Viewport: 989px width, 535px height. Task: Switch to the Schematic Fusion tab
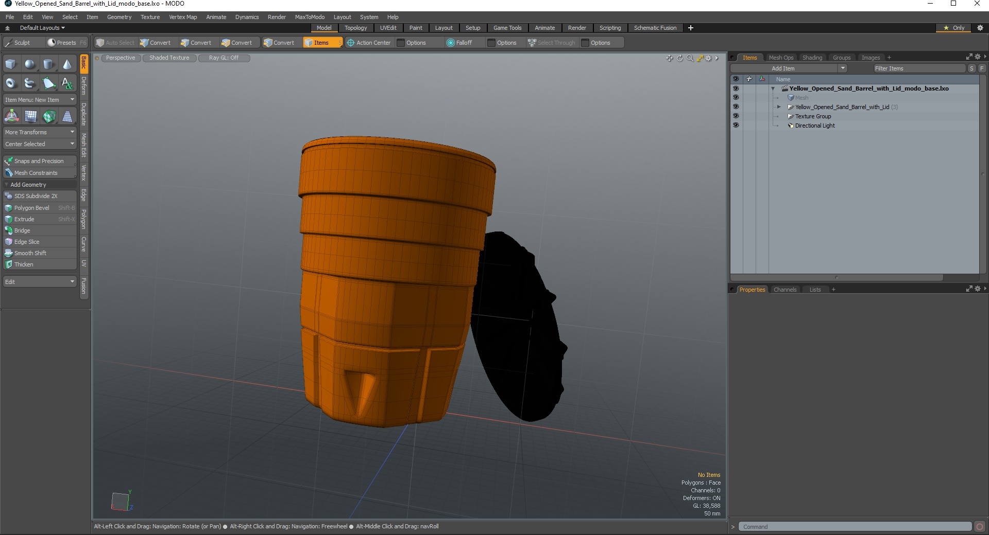(655, 28)
